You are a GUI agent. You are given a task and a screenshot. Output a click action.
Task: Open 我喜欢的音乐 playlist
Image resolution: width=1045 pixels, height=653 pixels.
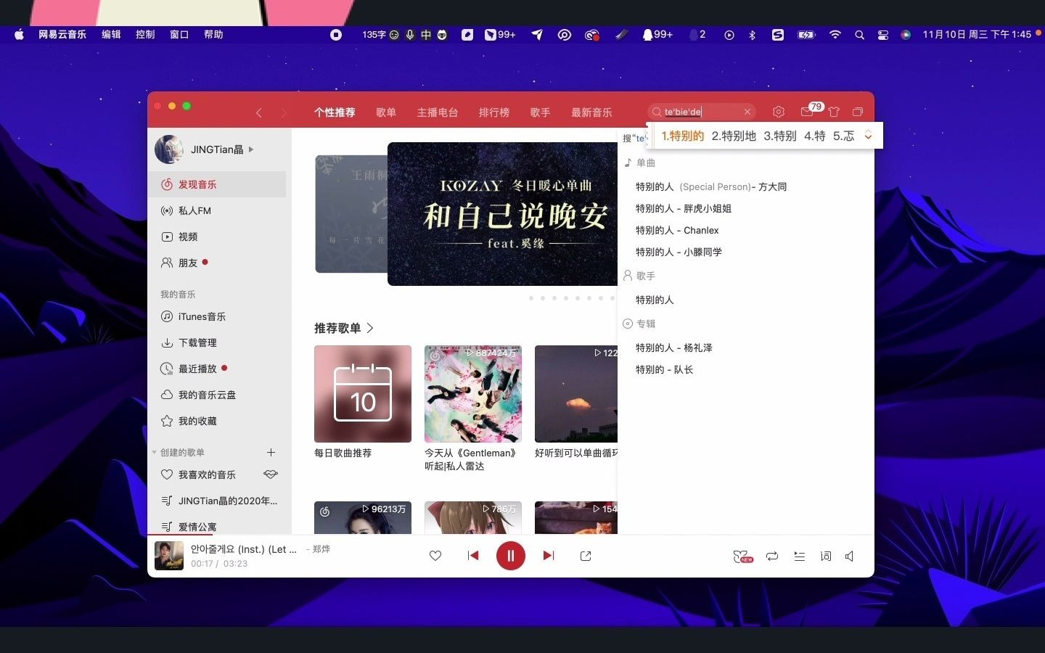click(206, 475)
